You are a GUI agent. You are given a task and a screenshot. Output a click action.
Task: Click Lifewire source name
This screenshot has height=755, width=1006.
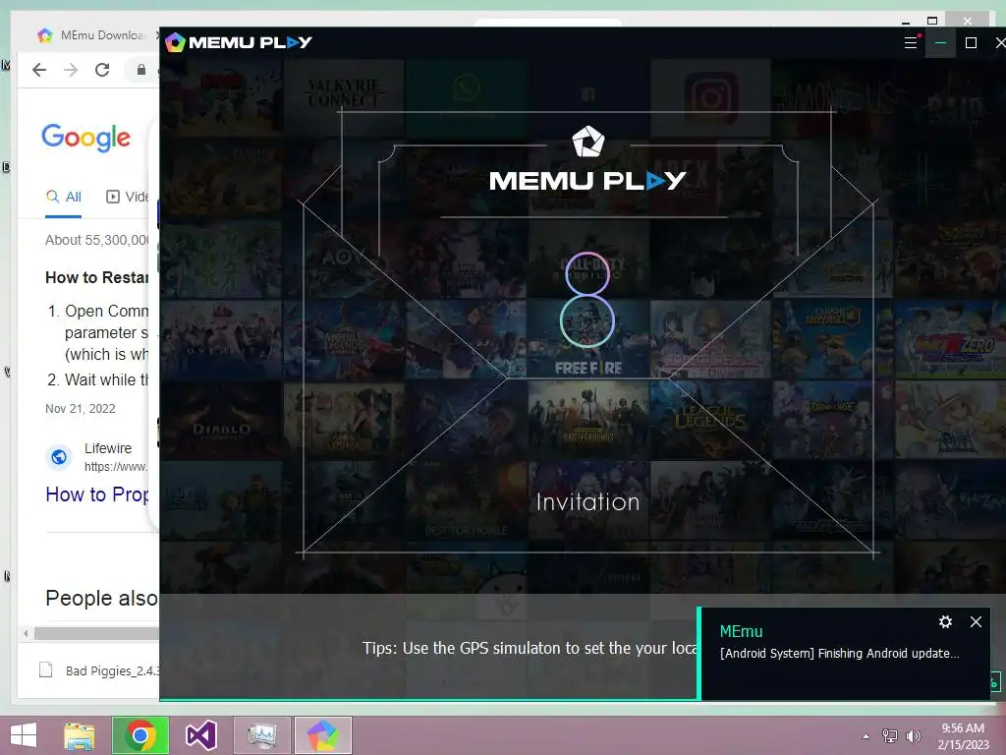(108, 448)
